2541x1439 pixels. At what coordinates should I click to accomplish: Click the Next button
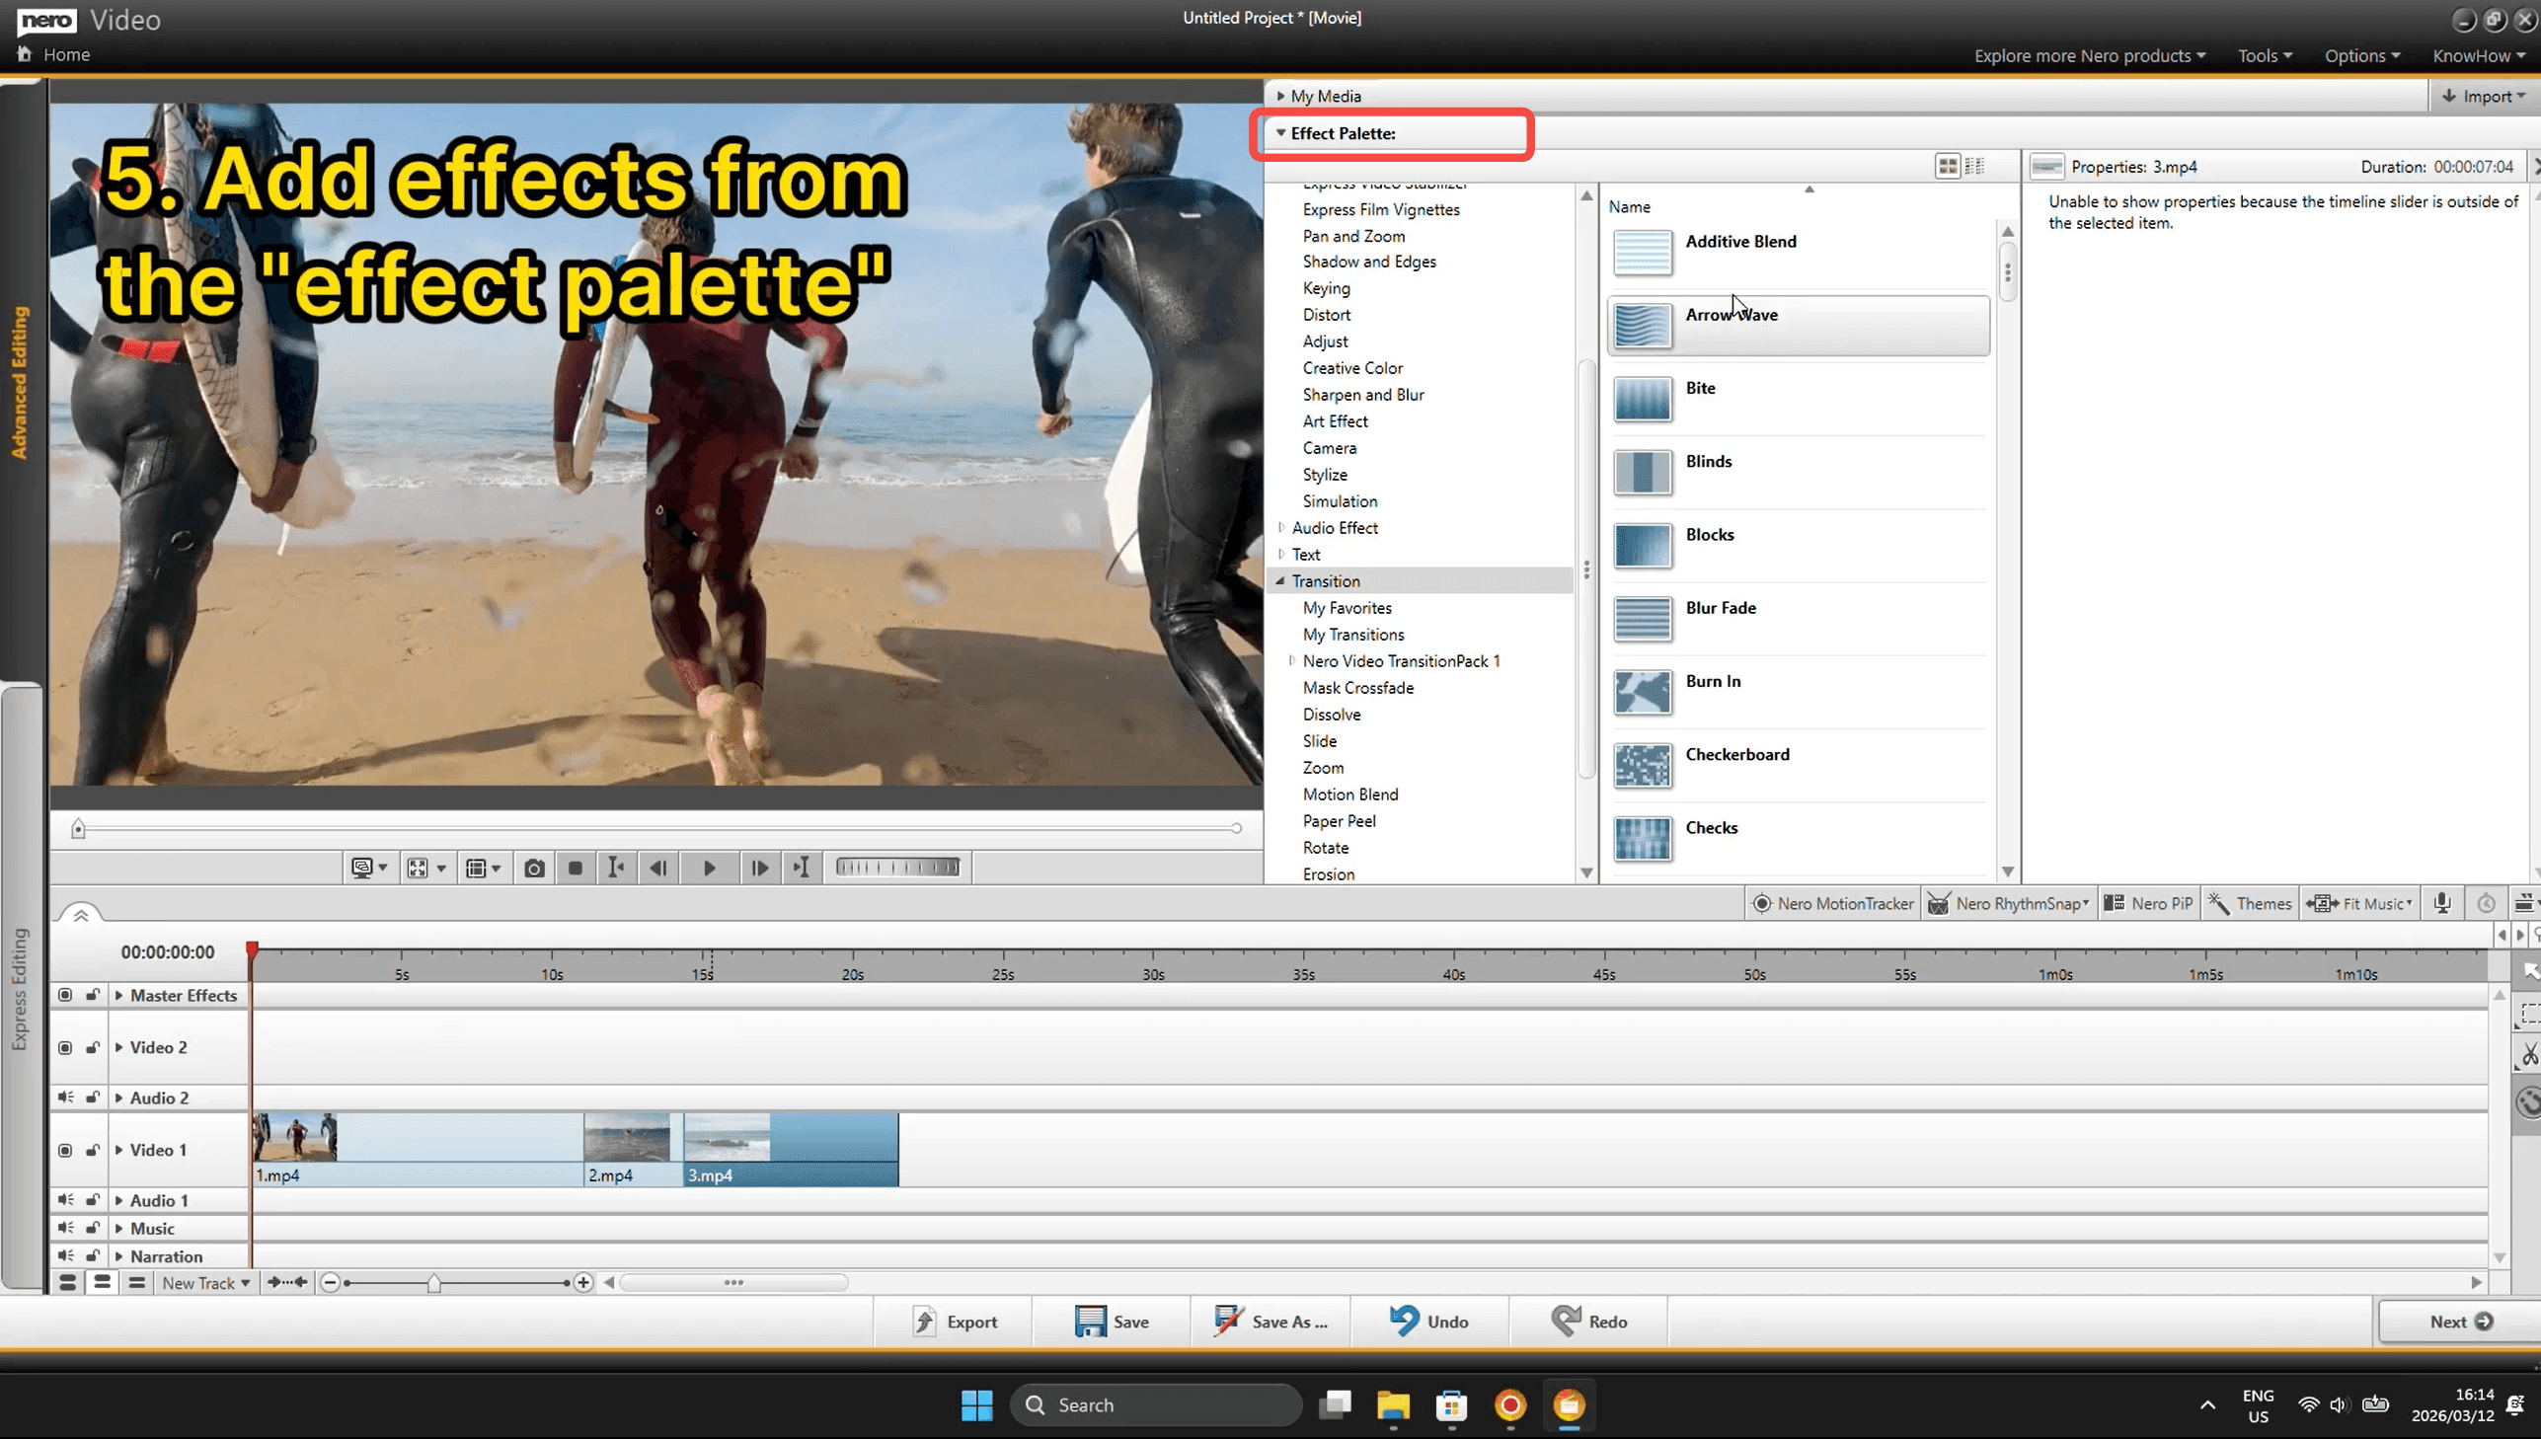[2459, 1322]
